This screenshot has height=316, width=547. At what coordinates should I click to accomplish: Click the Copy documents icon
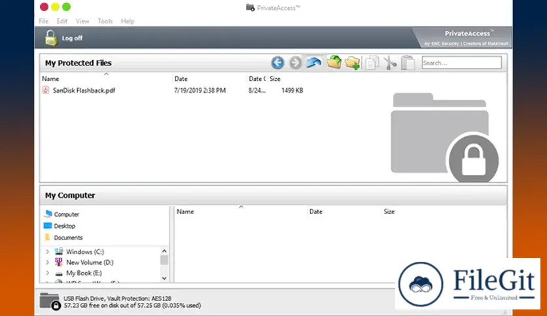click(372, 63)
